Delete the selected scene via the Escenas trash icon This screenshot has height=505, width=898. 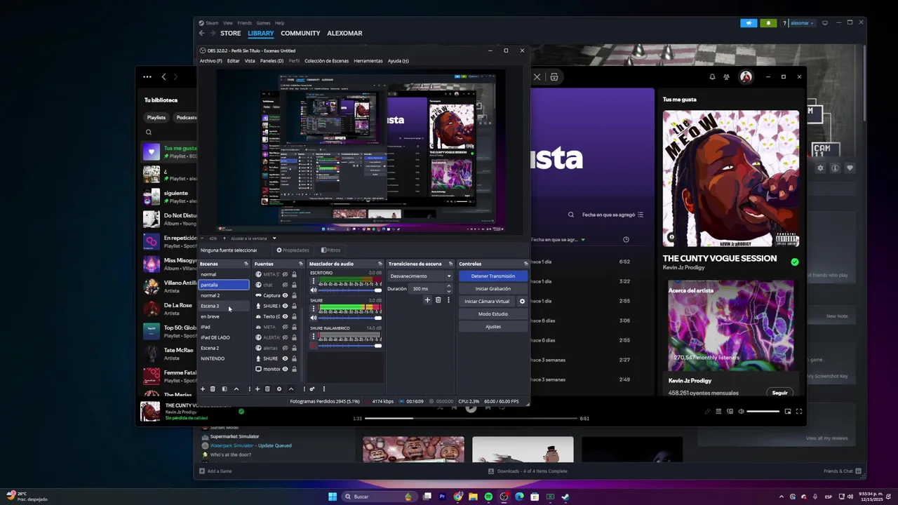click(x=213, y=389)
